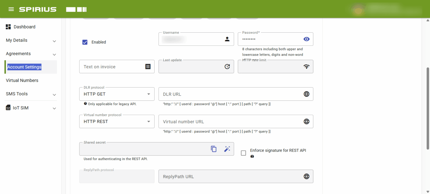
Task: Click the Last update refresh clock icon
Action: tap(227, 66)
